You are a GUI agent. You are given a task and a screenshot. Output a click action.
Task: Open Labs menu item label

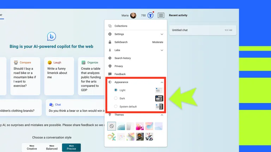pos(117,50)
